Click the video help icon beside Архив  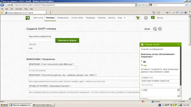click(155, 29)
